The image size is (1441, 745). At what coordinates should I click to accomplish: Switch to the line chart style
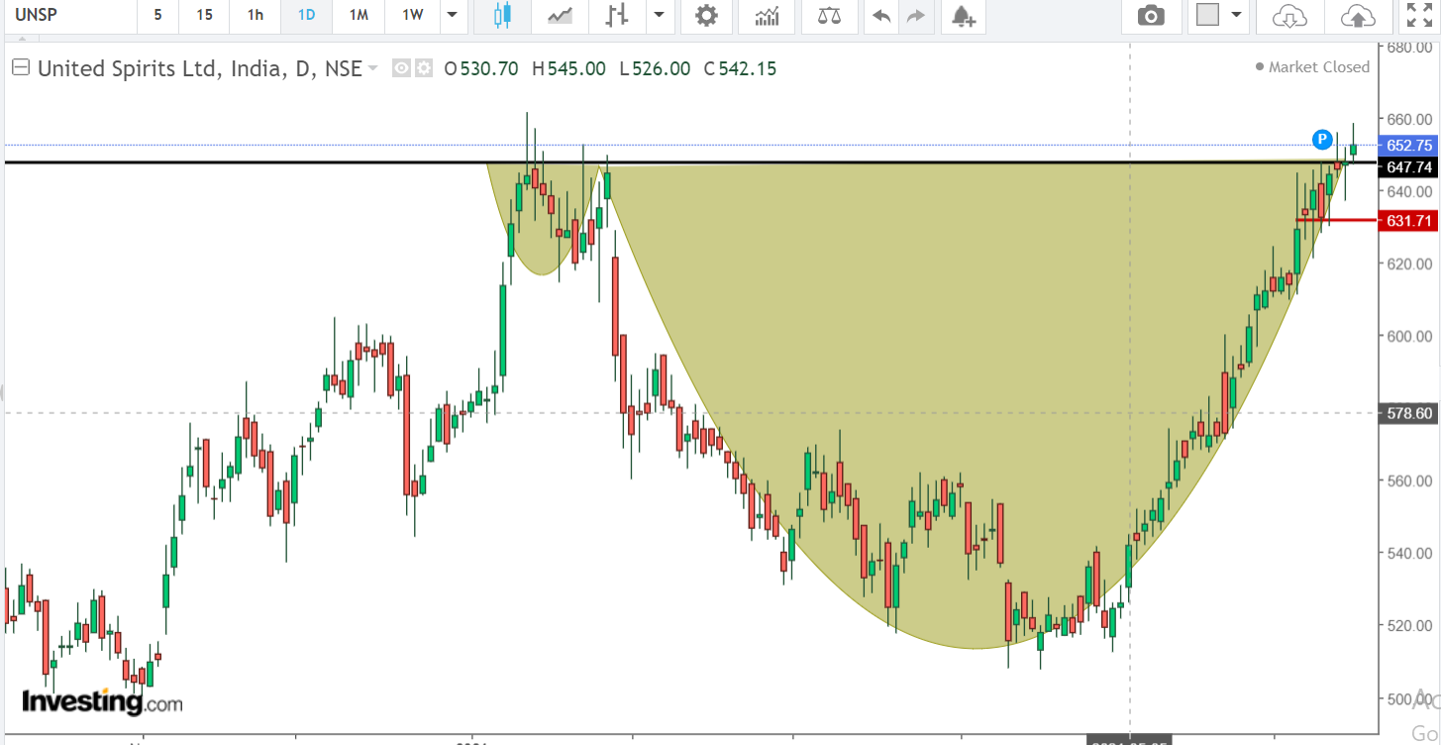[560, 15]
